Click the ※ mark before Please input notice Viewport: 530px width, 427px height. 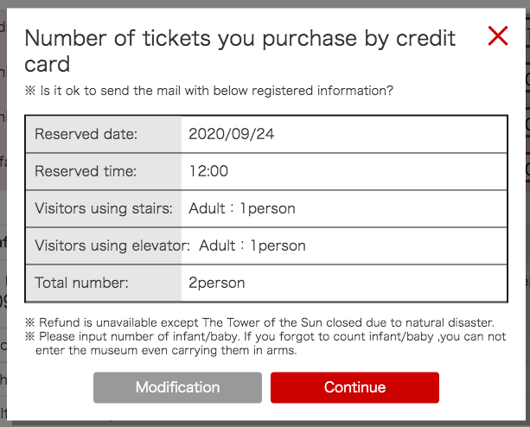pos(29,336)
